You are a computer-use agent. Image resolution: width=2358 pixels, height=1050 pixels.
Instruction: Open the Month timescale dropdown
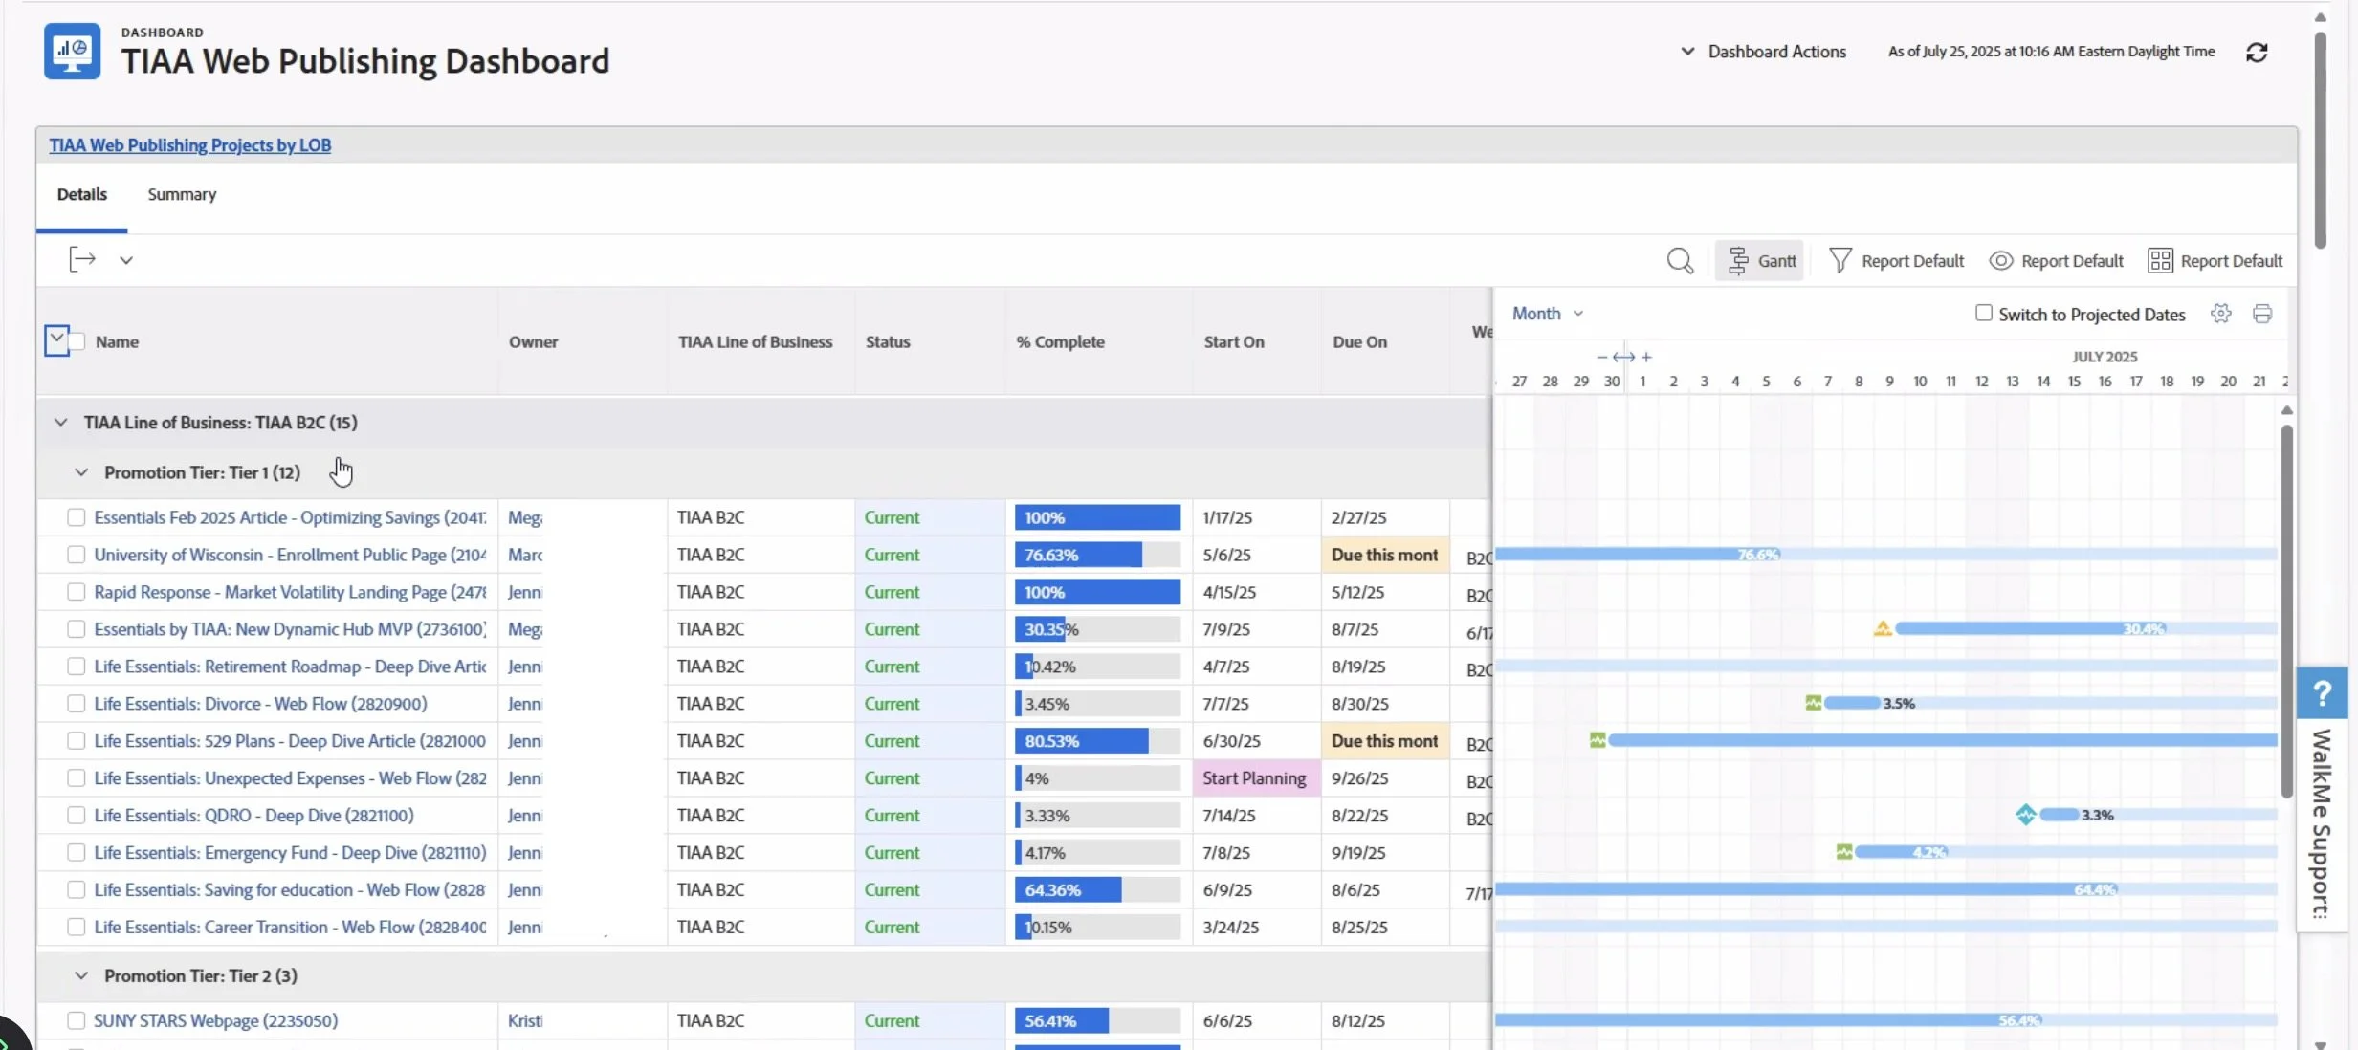click(x=1548, y=314)
